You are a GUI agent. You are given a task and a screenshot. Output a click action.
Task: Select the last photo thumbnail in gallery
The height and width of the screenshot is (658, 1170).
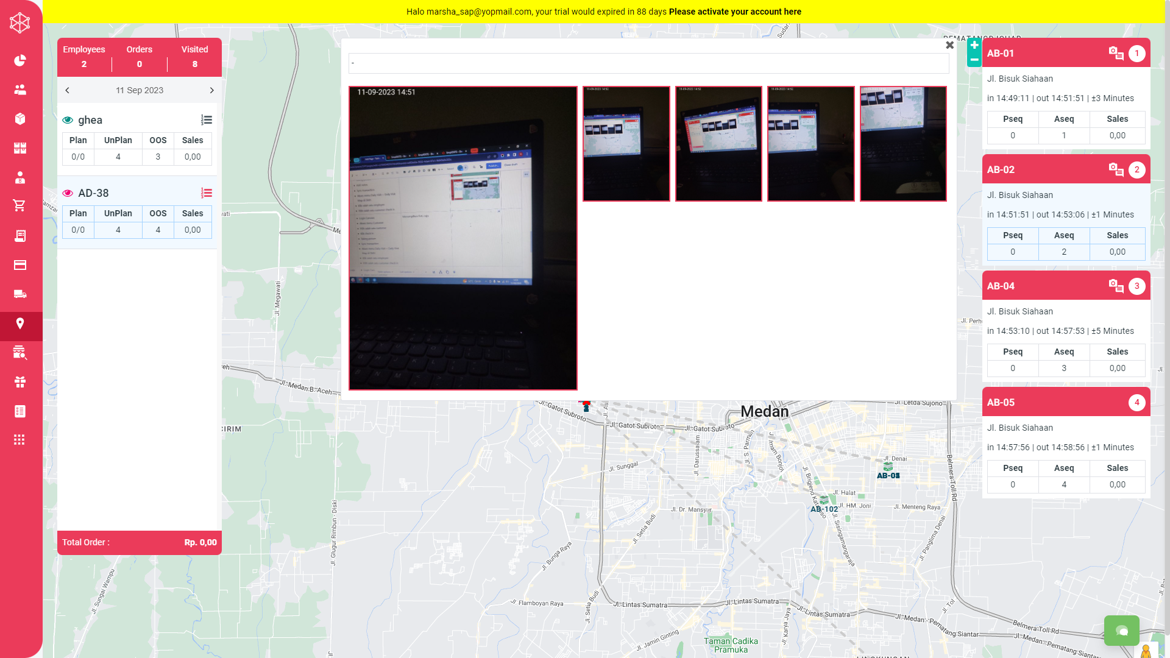(x=902, y=144)
